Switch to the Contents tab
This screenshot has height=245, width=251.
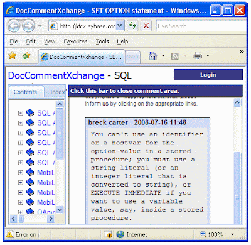point(25,92)
